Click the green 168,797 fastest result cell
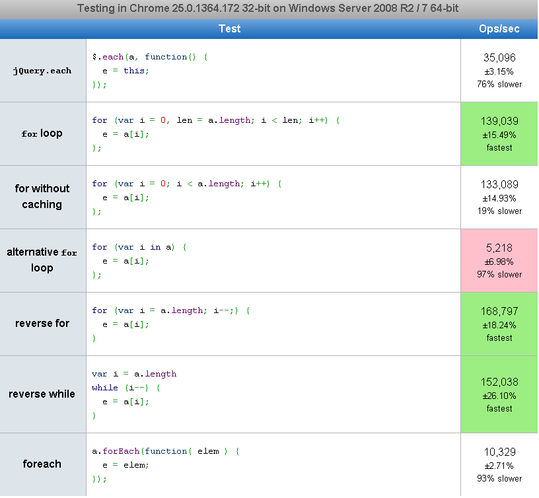Viewport: 539px width, 498px height. point(499,324)
